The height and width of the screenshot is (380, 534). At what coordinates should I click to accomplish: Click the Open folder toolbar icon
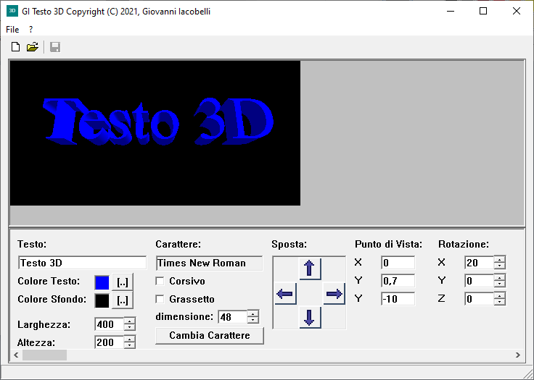pos(33,47)
